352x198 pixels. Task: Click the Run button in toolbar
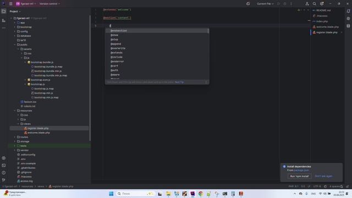pos(279,4)
